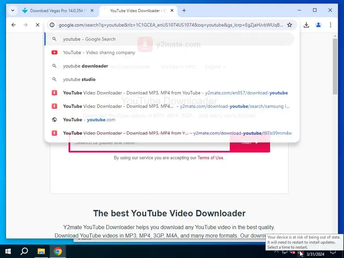344x258 pixels.
Task: Click scrollbar up arrow
Action: (335, 36)
